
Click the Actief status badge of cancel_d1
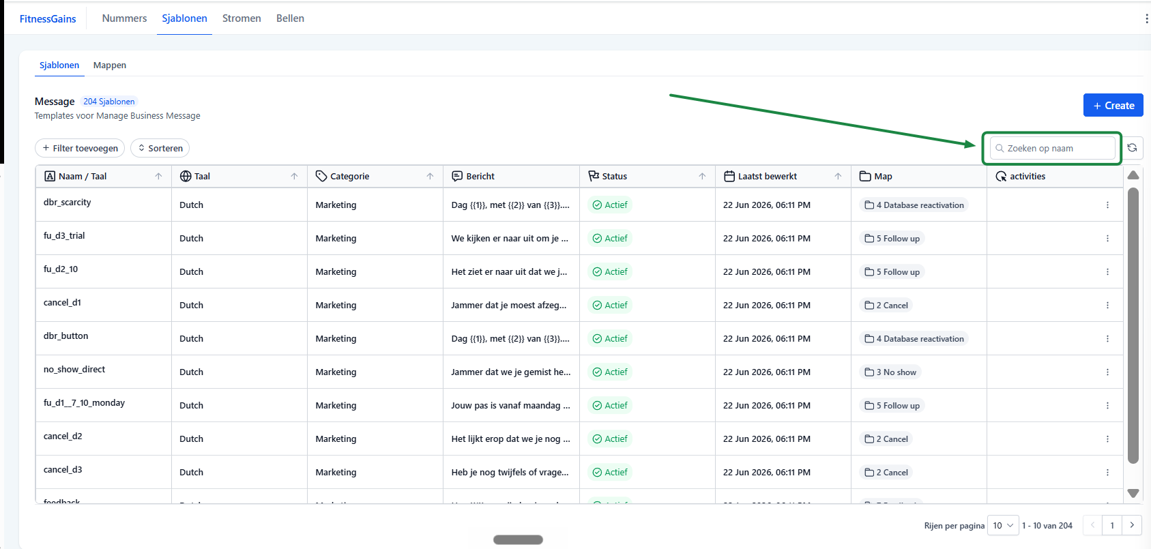610,305
